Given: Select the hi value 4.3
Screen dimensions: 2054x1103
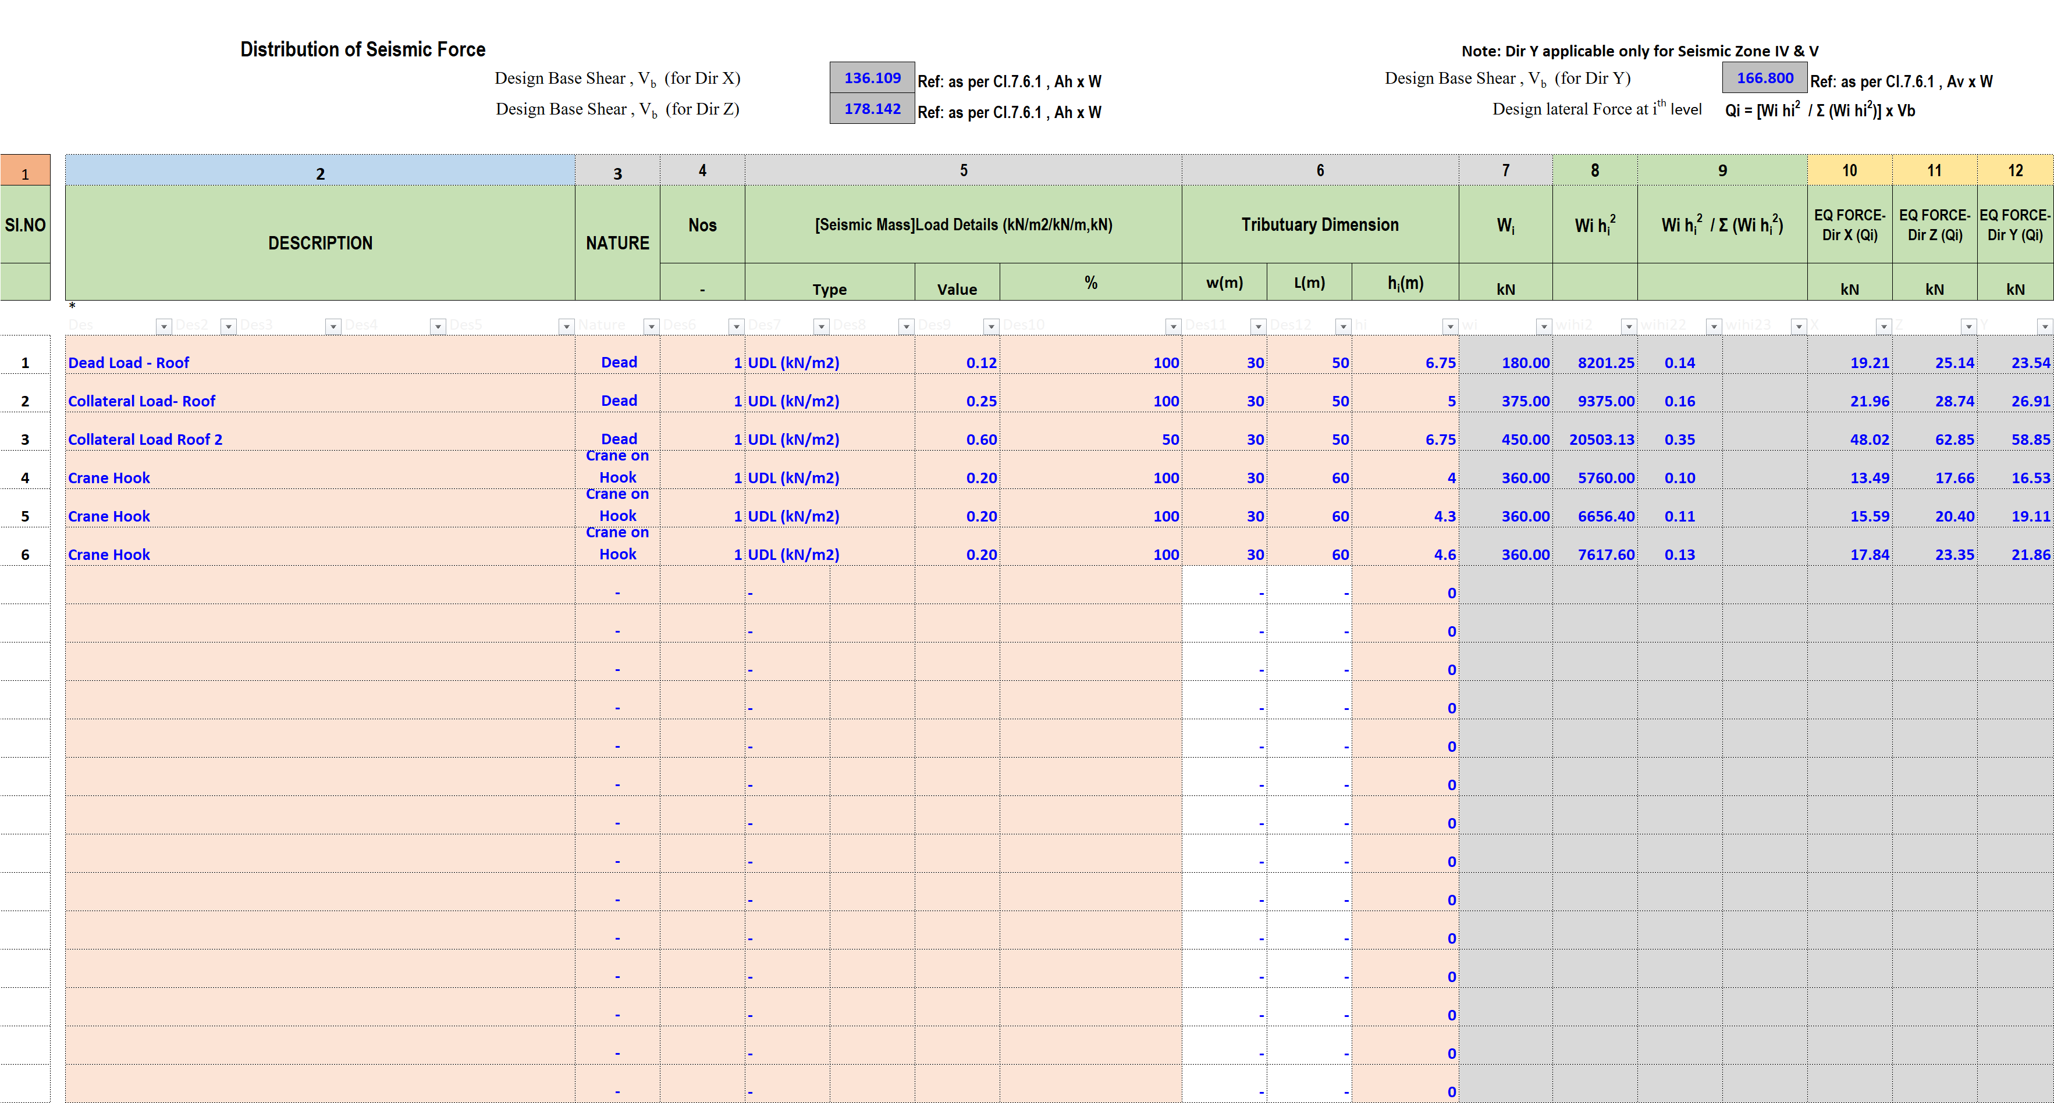Looking at the screenshot, I should click(1405, 508).
